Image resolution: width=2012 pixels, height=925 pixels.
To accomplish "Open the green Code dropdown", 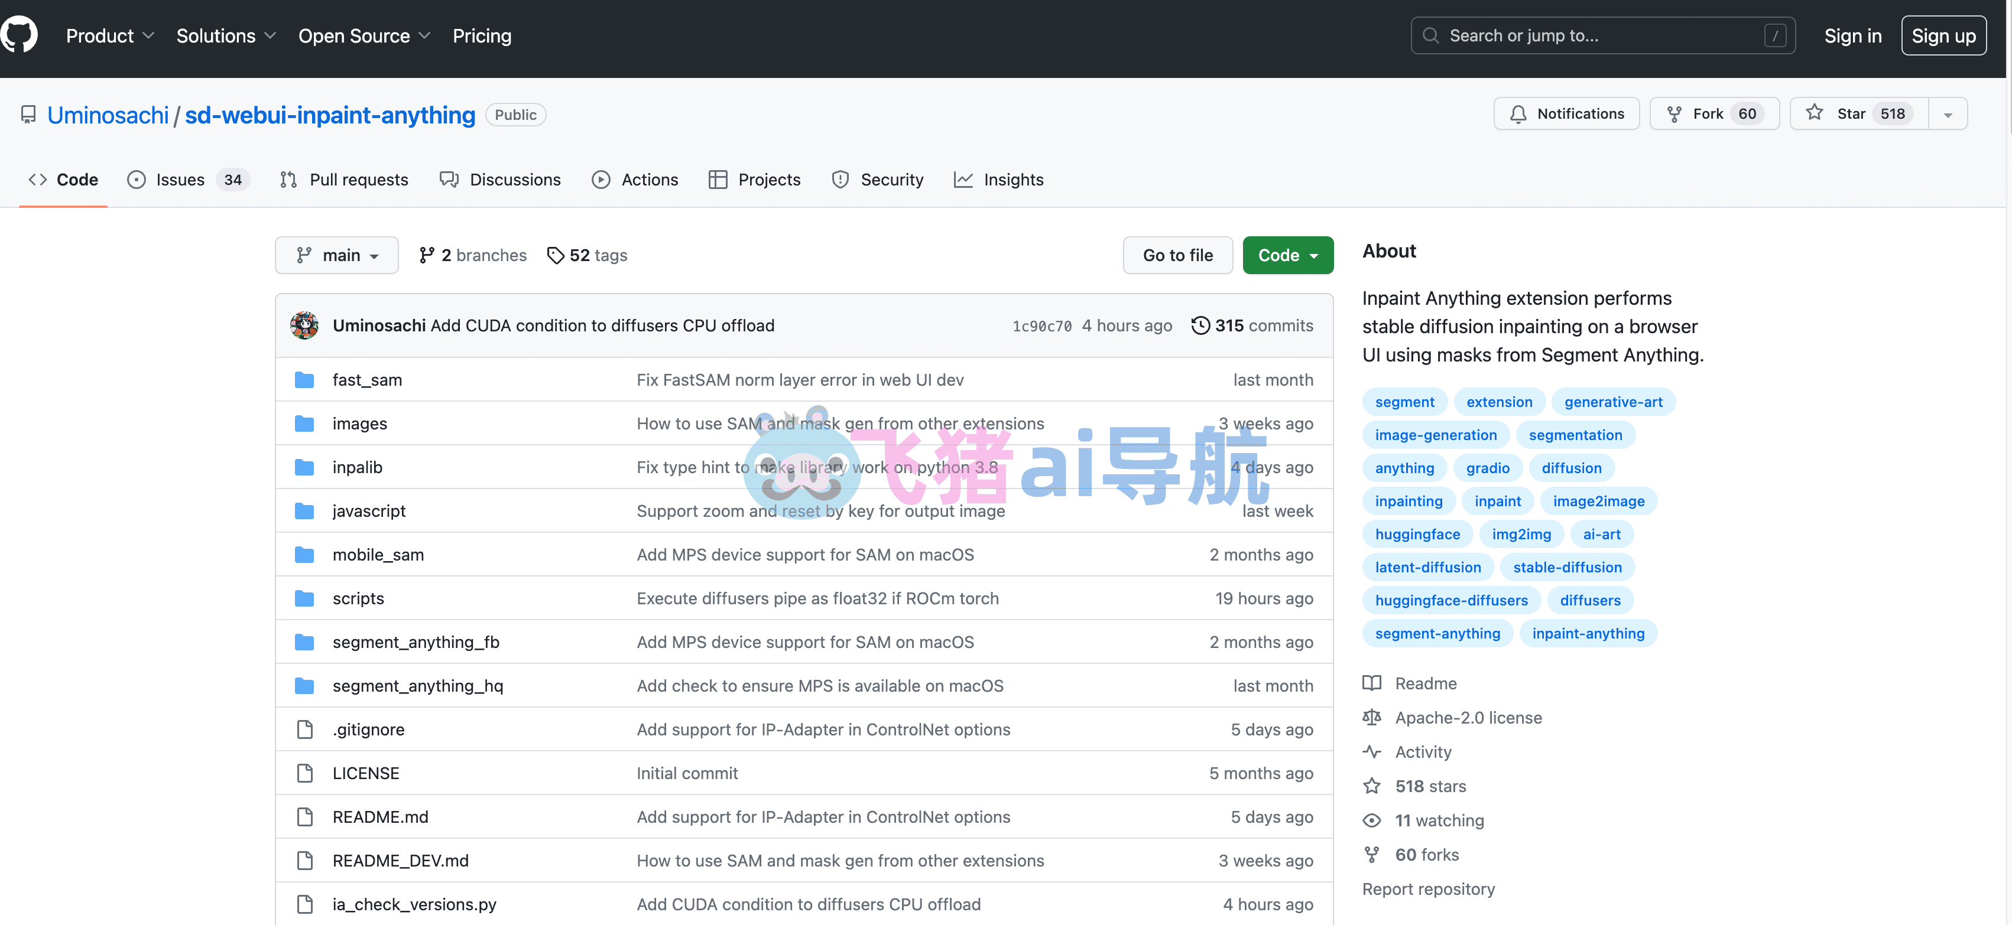I will coord(1287,255).
